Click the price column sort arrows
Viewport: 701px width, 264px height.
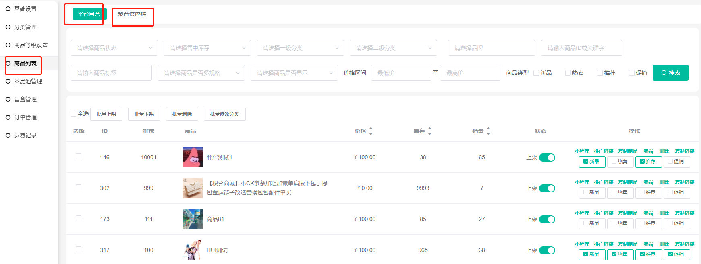[x=371, y=131]
